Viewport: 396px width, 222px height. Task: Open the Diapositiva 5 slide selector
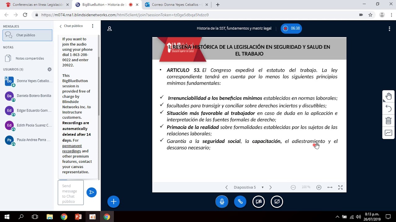coord(248,187)
